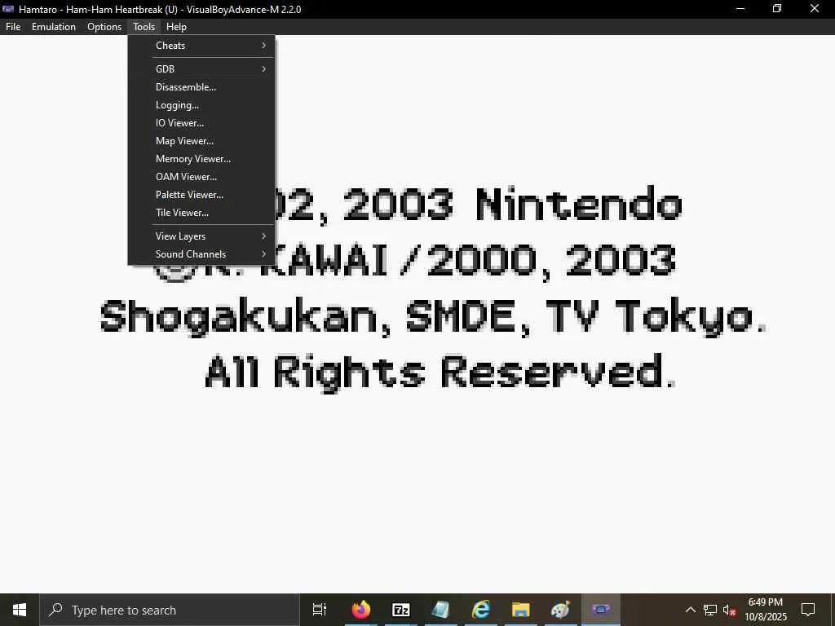
Task: Focus the taskbar search box
Action: click(170, 610)
